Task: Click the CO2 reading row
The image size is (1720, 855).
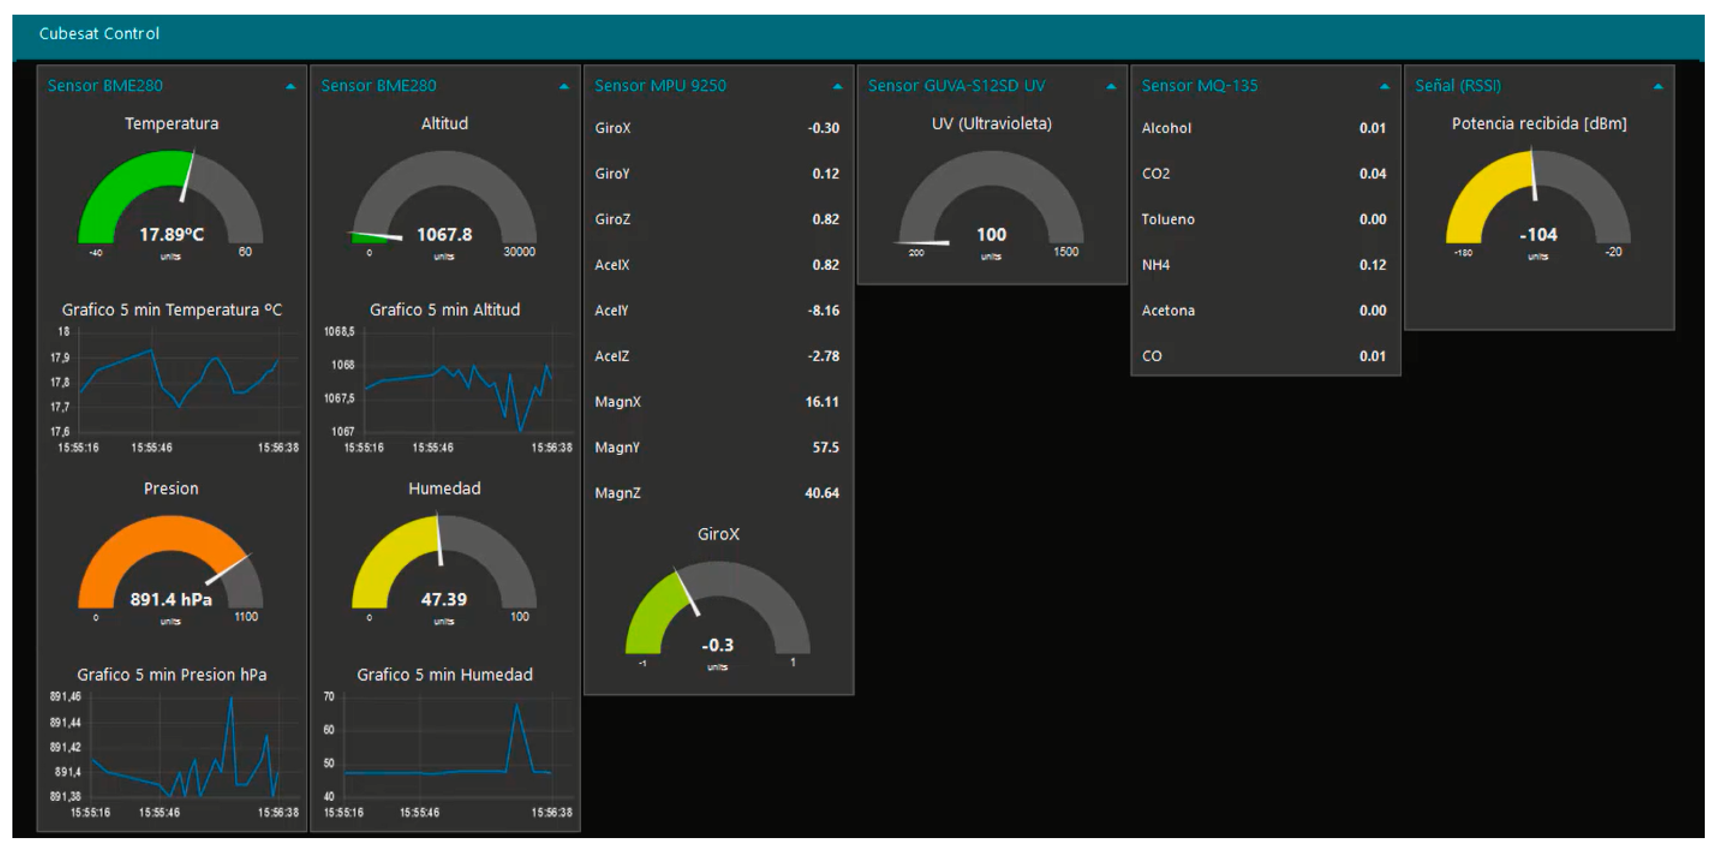Action: (x=1264, y=174)
